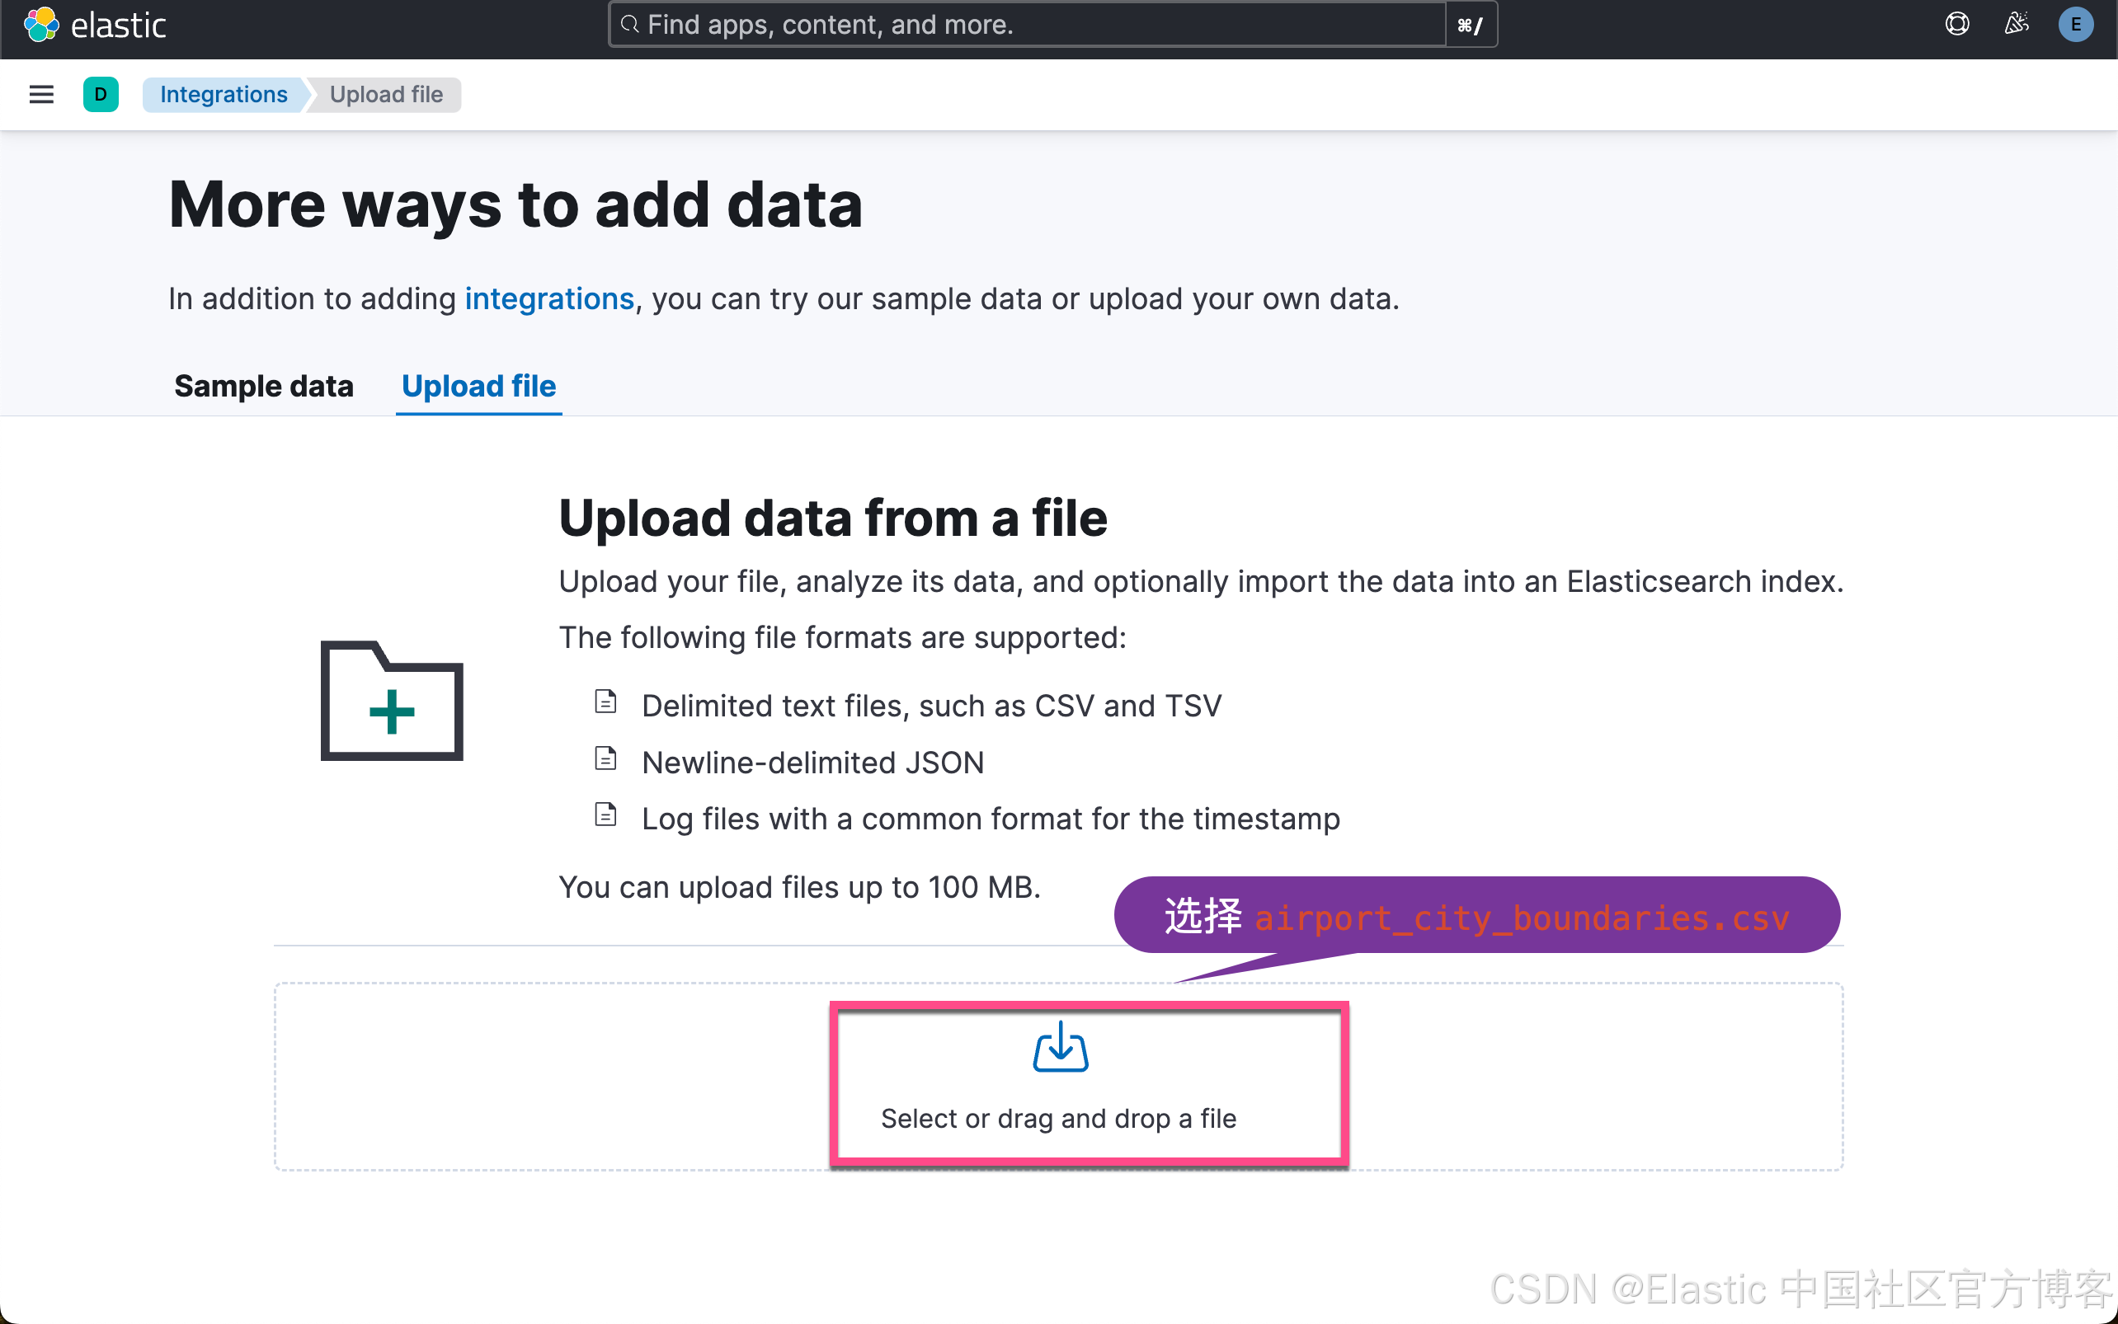Click the Upload file breadcrumb
2118x1324 pixels.
tap(386, 94)
